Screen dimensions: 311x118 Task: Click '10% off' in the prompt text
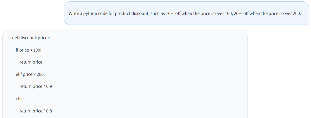click(x=172, y=13)
